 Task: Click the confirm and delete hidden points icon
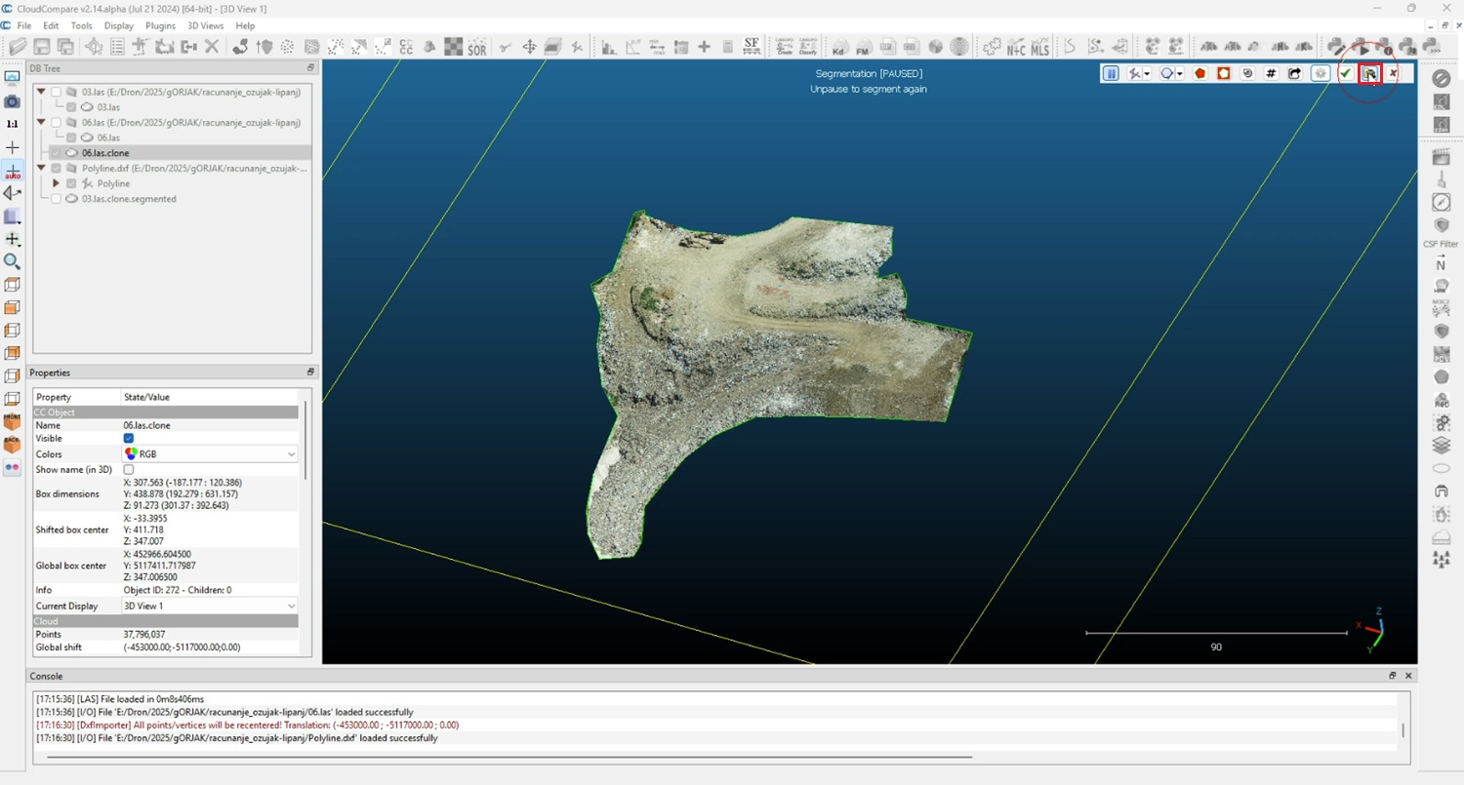coord(1369,73)
